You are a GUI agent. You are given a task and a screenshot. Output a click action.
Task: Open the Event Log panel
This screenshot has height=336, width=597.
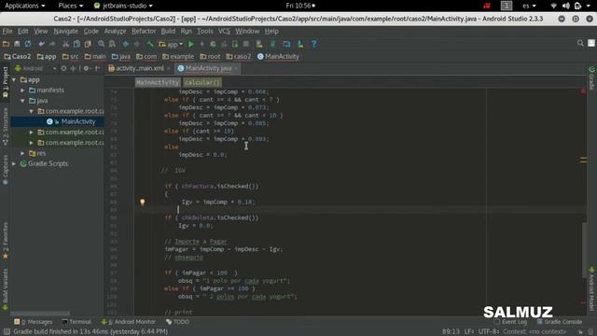click(510, 322)
